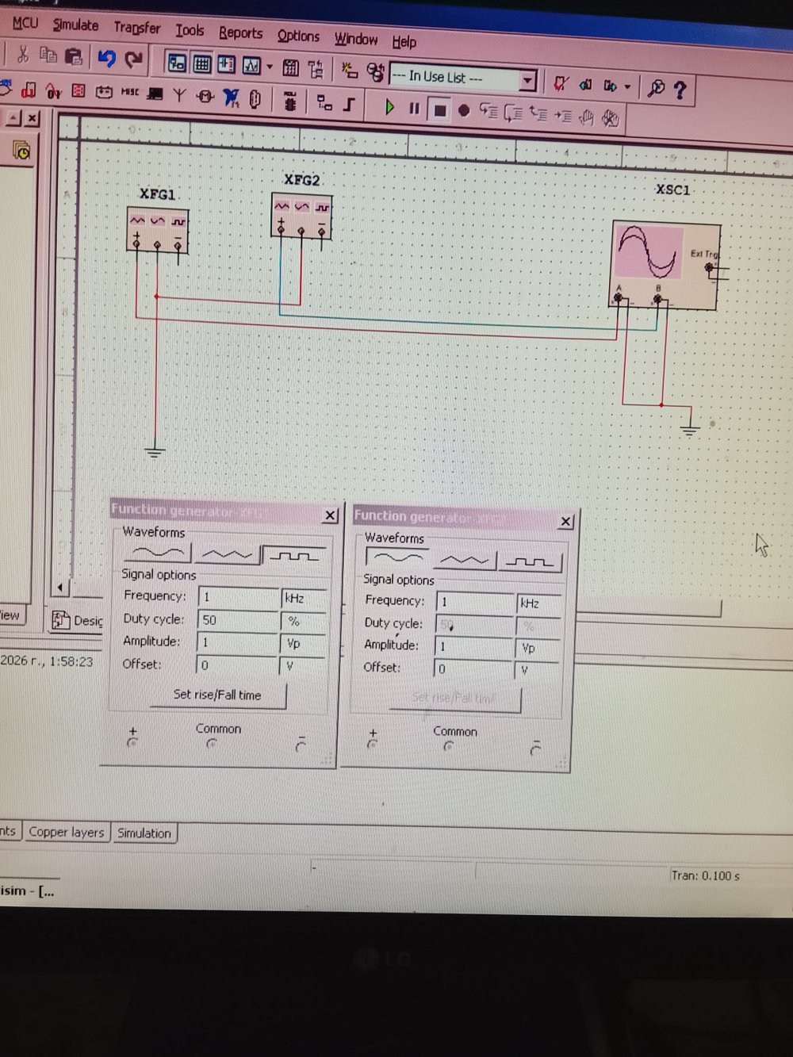
Task: Click the XFG2 function generator component
Action: tap(301, 216)
